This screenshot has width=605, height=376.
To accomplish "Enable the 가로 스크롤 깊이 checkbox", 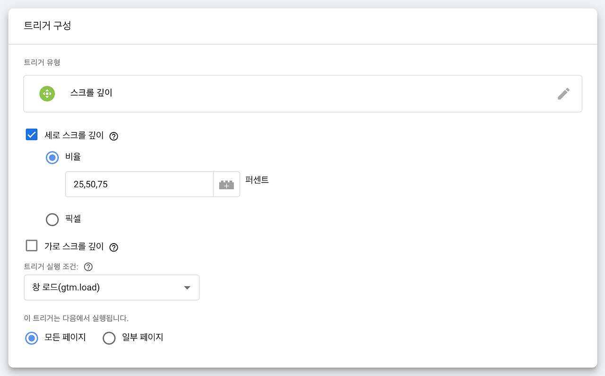I will coord(32,246).
